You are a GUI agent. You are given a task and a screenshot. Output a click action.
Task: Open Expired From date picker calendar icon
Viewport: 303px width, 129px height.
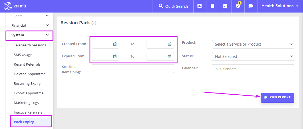(115, 56)
